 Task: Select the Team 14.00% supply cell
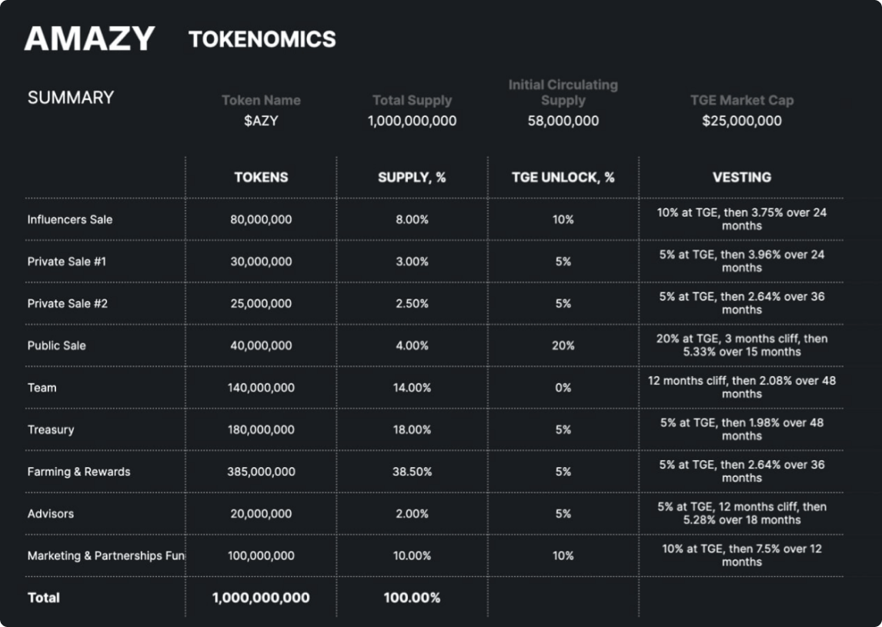tap(412, 388)
